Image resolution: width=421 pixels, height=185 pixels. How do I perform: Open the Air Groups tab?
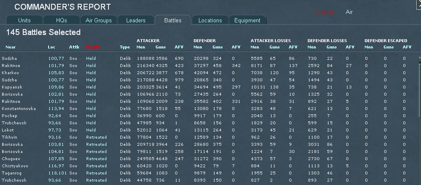pos(98,20)
